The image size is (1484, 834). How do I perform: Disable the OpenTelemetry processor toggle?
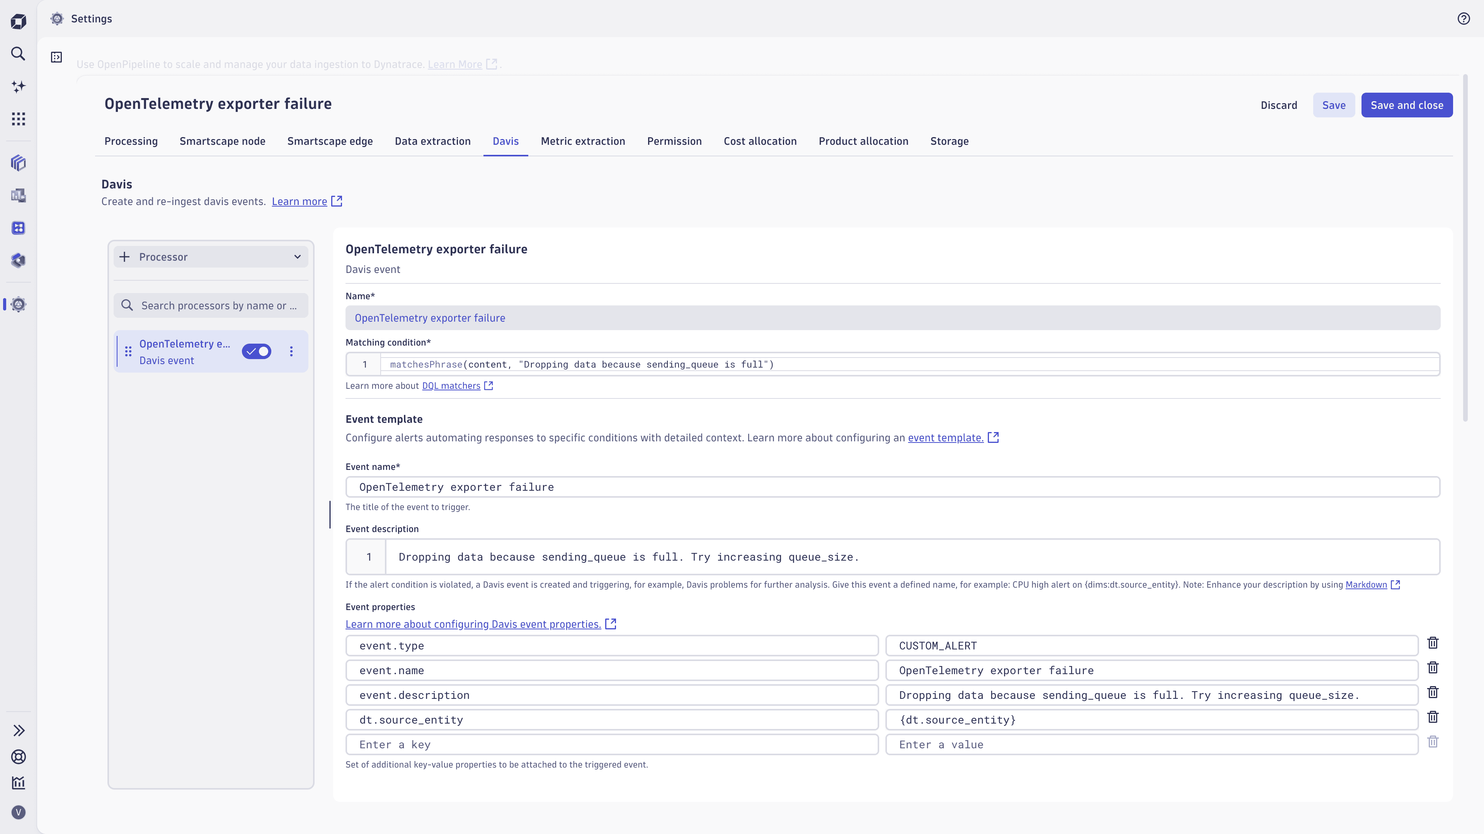point(256,351)
